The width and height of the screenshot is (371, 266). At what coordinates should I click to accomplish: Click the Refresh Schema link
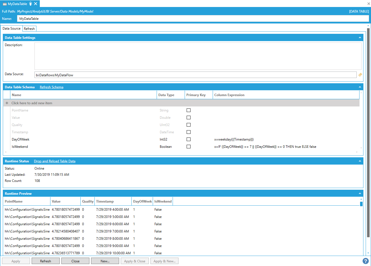pyautogui.click(x=52, y=87)
